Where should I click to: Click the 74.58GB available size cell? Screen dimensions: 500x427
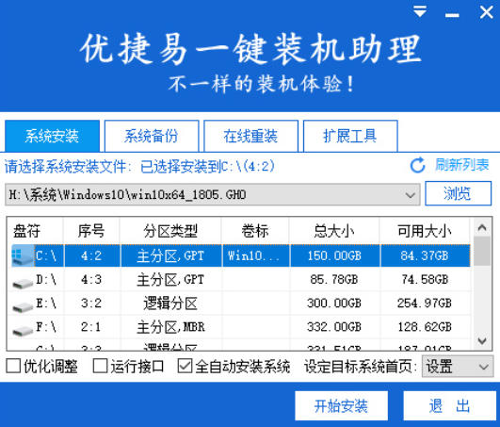[425, 280]
